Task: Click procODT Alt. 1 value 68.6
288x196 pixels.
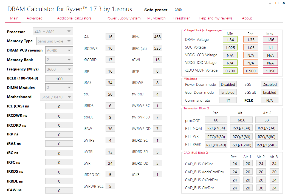Action: pos(241,120)
